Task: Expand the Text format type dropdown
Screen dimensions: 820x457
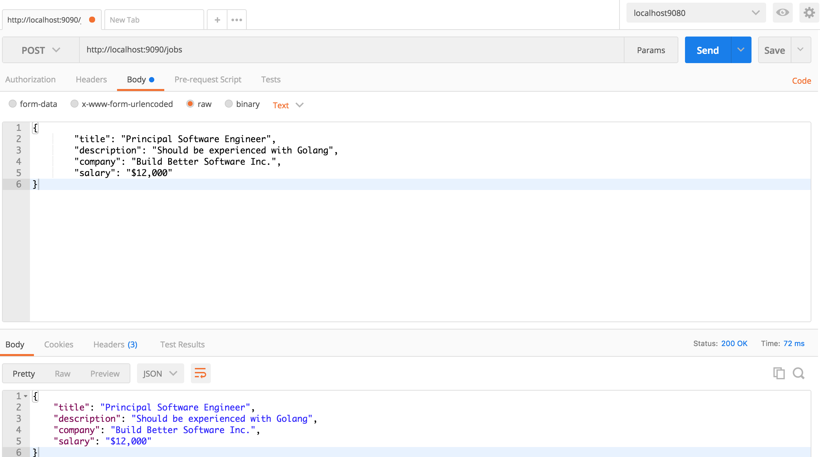Action: 287,104
